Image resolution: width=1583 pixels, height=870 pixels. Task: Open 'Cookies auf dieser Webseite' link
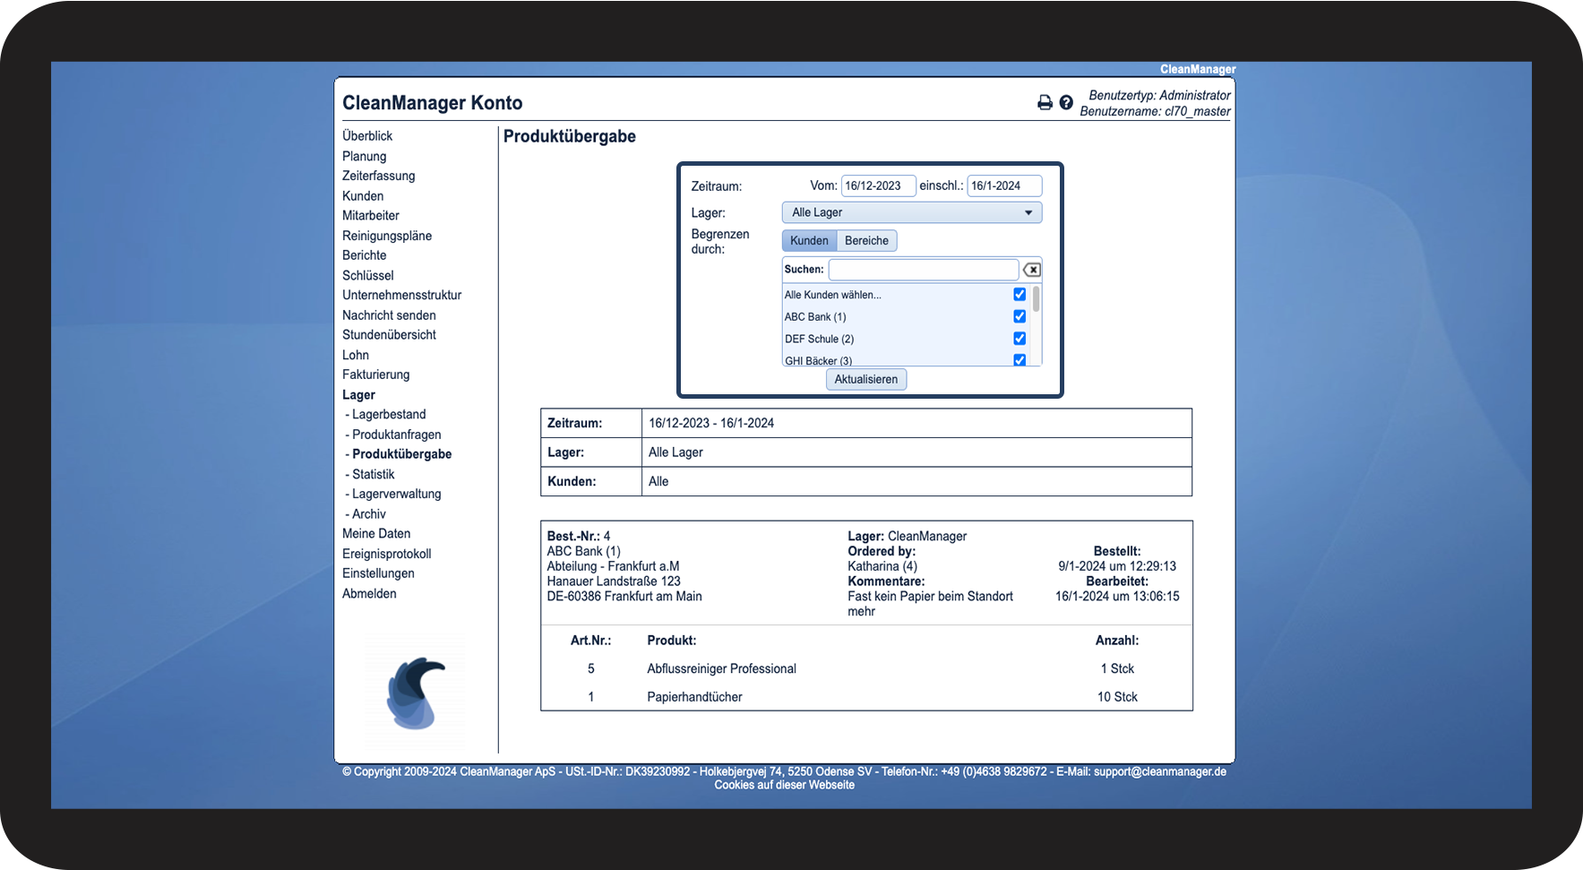[784, 786]
